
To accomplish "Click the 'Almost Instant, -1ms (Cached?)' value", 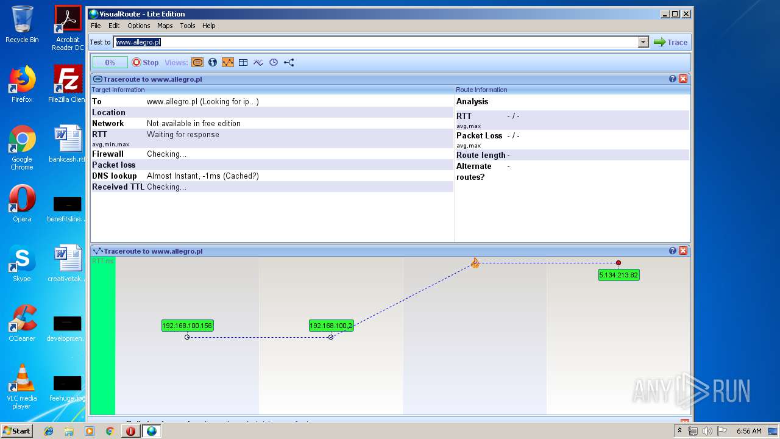I will click(203, 176).
